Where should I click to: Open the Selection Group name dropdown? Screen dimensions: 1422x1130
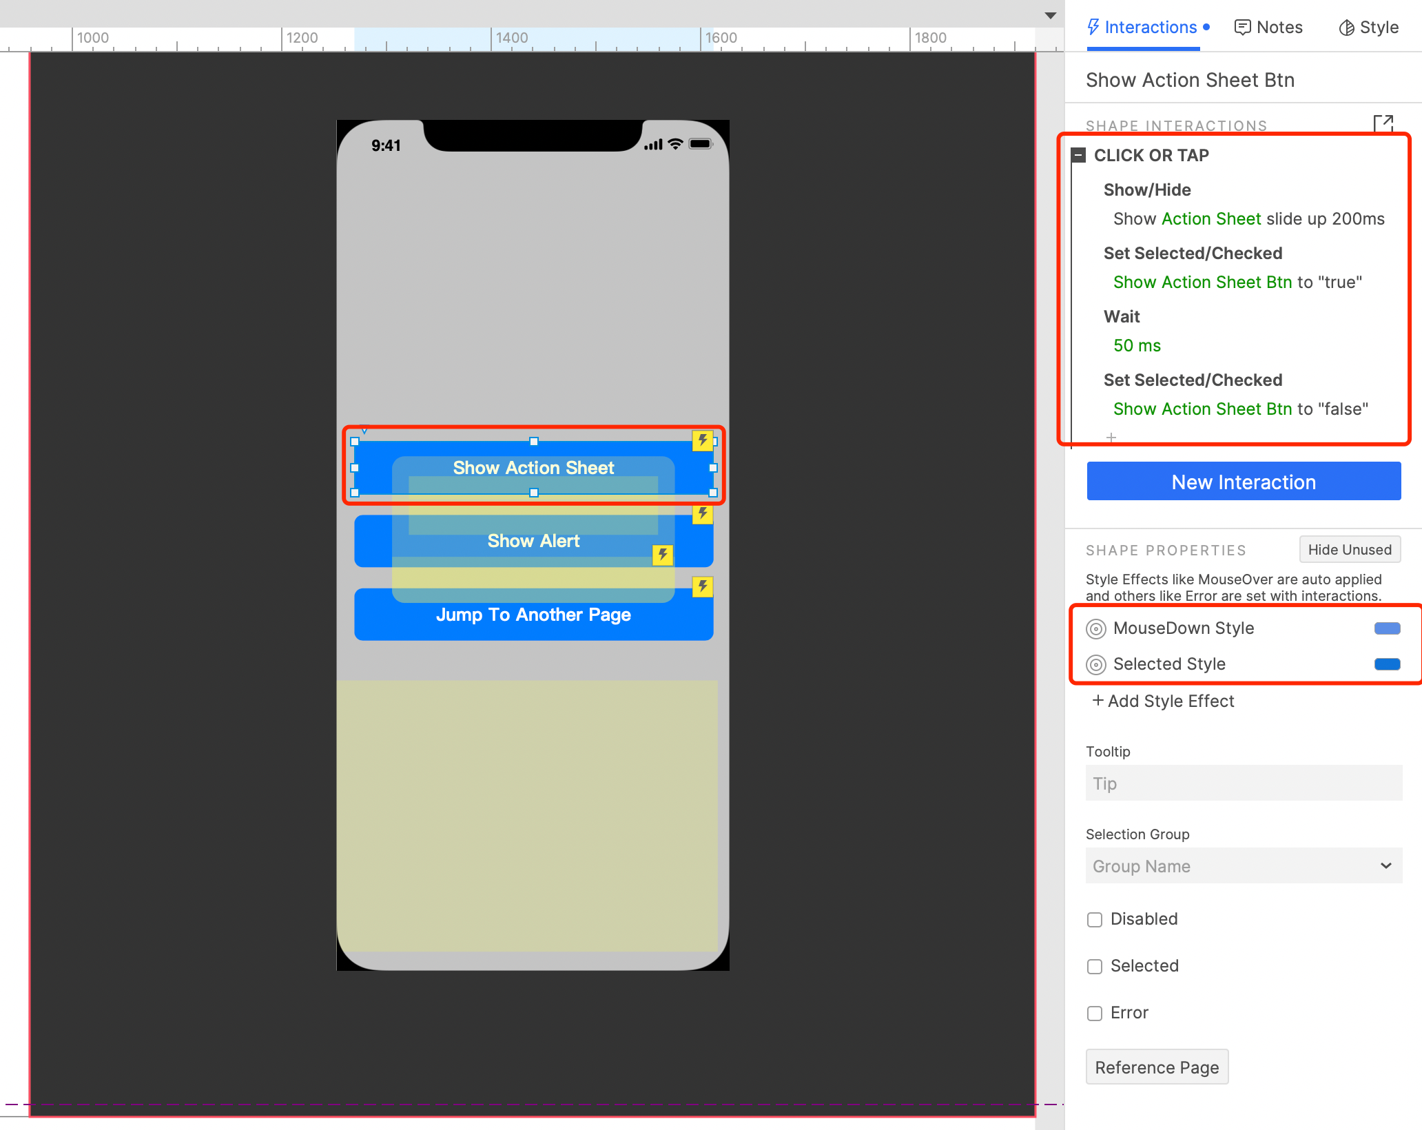(x=1385, y=866)
